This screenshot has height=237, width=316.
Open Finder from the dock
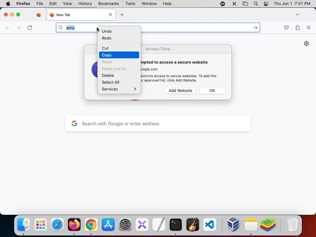coord(23,224)
